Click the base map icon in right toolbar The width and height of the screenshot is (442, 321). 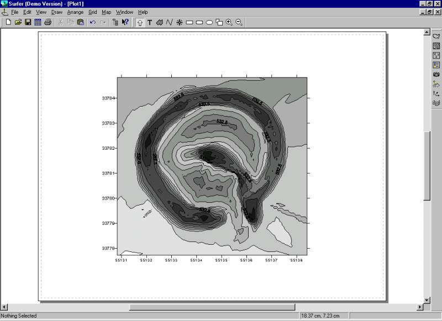coord(436,36)
